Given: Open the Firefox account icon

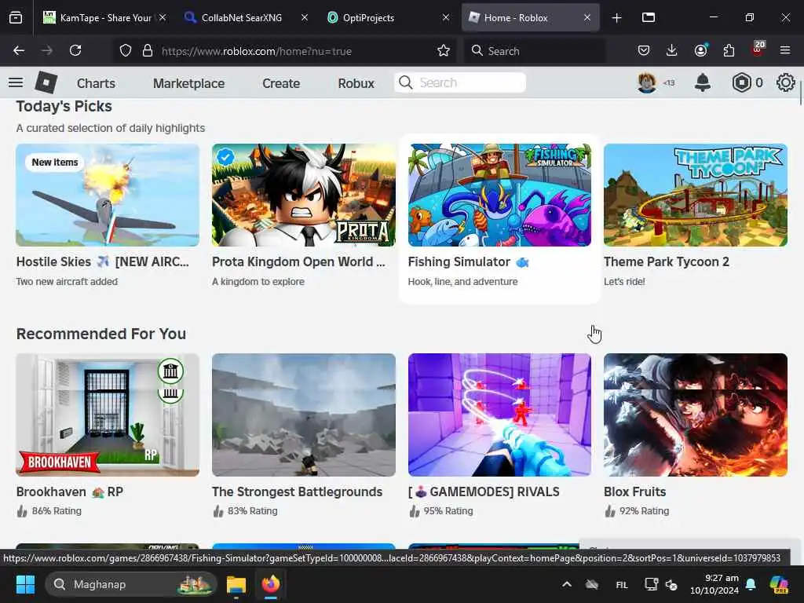Looking at the screenshot, I should tap(700, 50).
